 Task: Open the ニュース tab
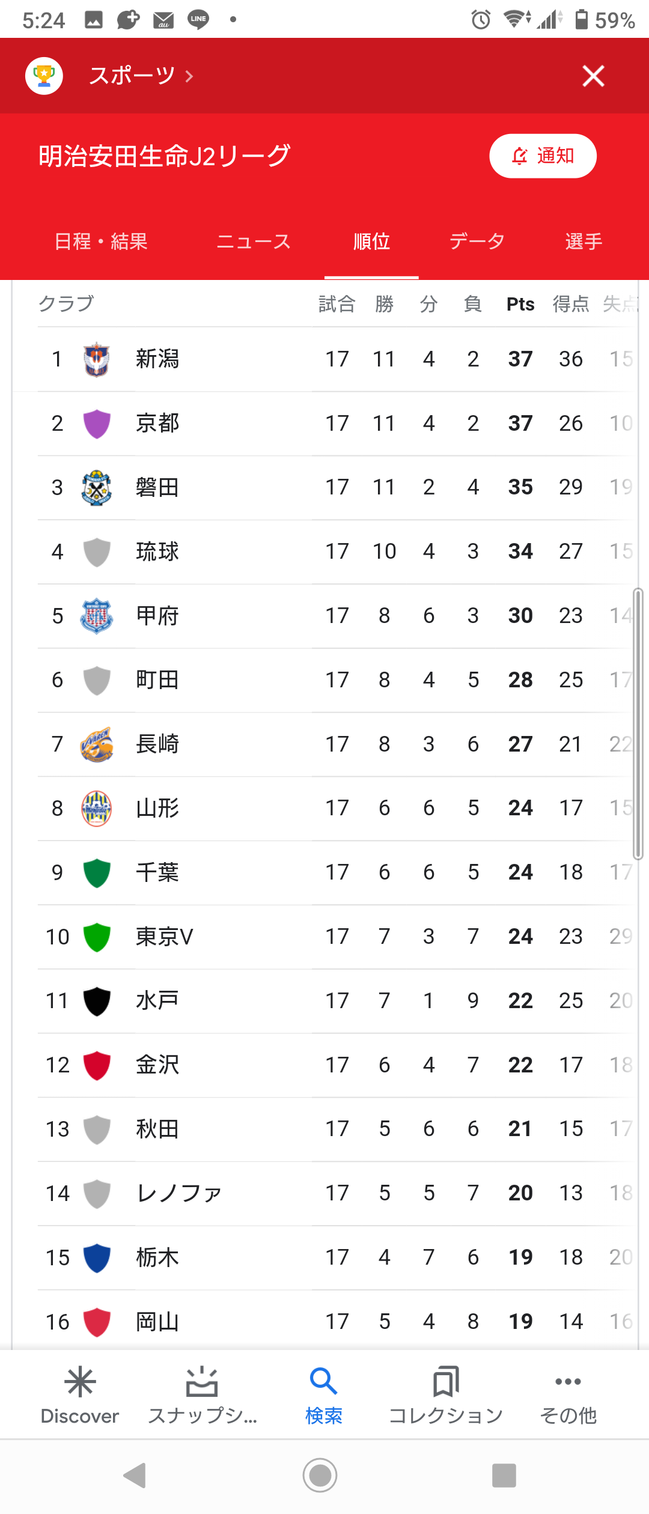pyautogui.click(x=254, y=242)
